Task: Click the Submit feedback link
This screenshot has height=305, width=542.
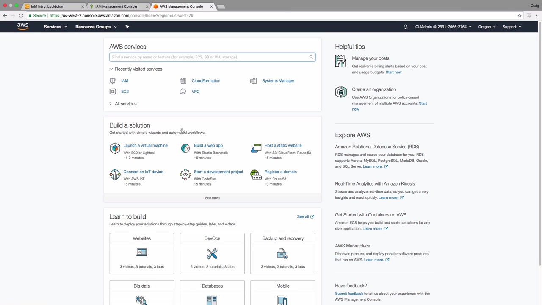Action: (x=349, y=294)
